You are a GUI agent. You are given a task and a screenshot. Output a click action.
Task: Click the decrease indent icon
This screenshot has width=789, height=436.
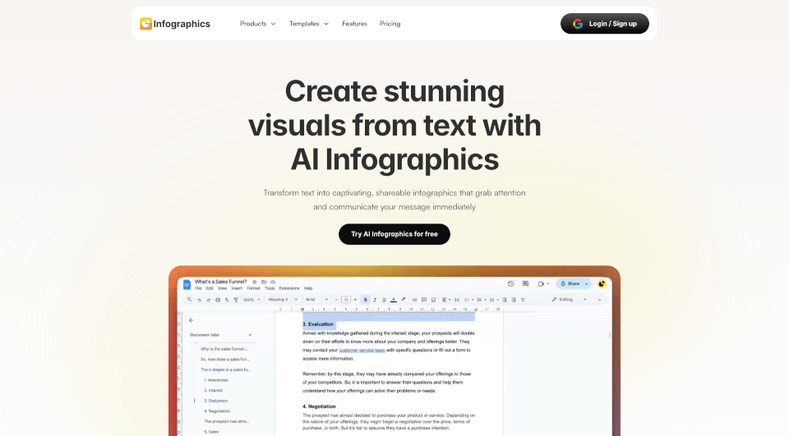point(505,300)
